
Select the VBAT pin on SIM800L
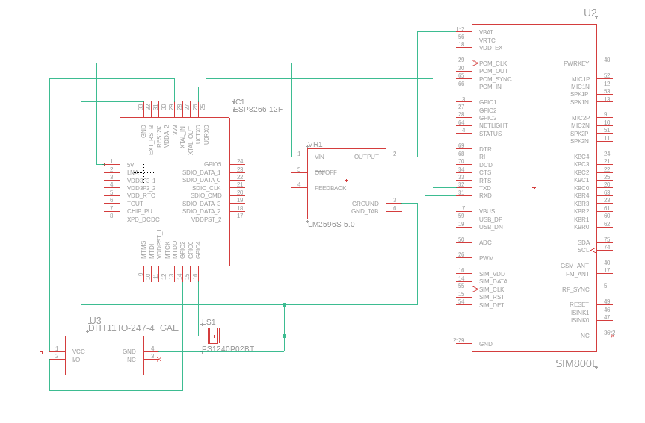(x=486, y=32)
